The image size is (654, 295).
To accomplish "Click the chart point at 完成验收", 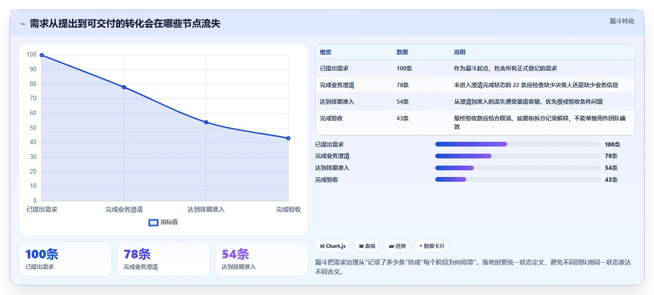I will point(288,138).
